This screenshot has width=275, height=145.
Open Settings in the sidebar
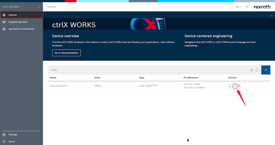pos(21,135)
